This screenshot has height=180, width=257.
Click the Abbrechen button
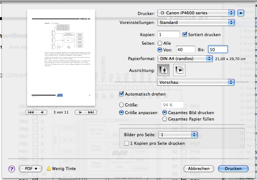[199, 168]
